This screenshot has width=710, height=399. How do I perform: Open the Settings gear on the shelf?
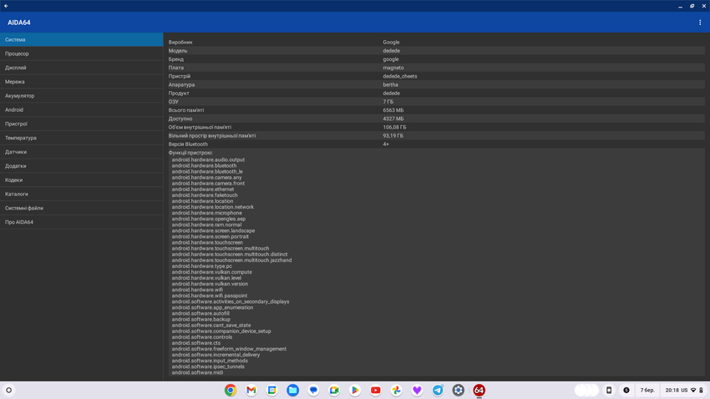[x=459, y=390]
